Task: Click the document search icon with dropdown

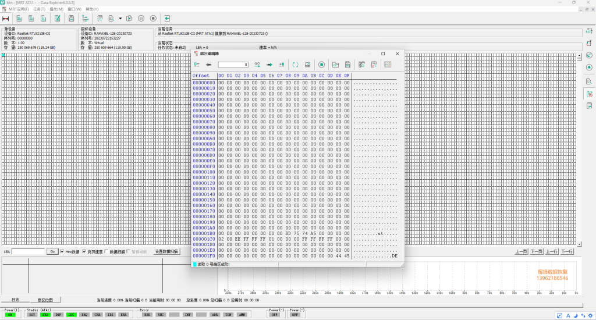Action: click(x=111, y=18)
